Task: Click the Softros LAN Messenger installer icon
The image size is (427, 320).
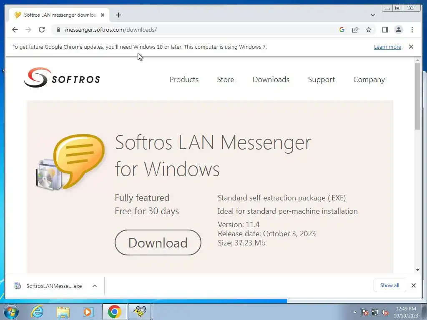Action: pos(70,162)
